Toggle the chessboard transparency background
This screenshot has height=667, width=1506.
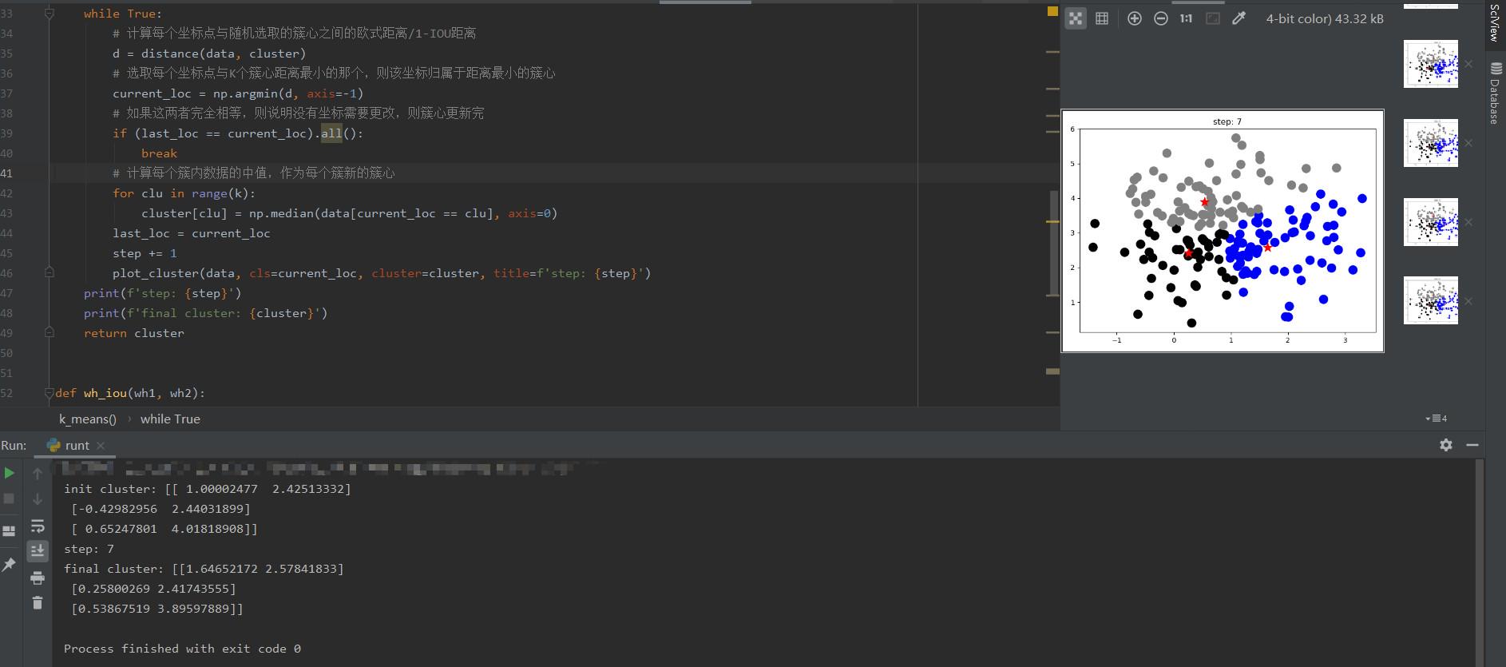pos(1076,18)
